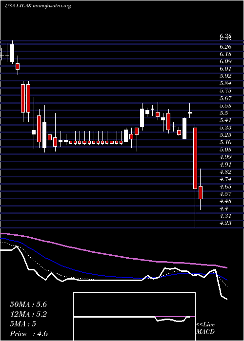Click the 6.26 price axis label
The height and width of the screenshot is (341, 244).
coord(225,47)
